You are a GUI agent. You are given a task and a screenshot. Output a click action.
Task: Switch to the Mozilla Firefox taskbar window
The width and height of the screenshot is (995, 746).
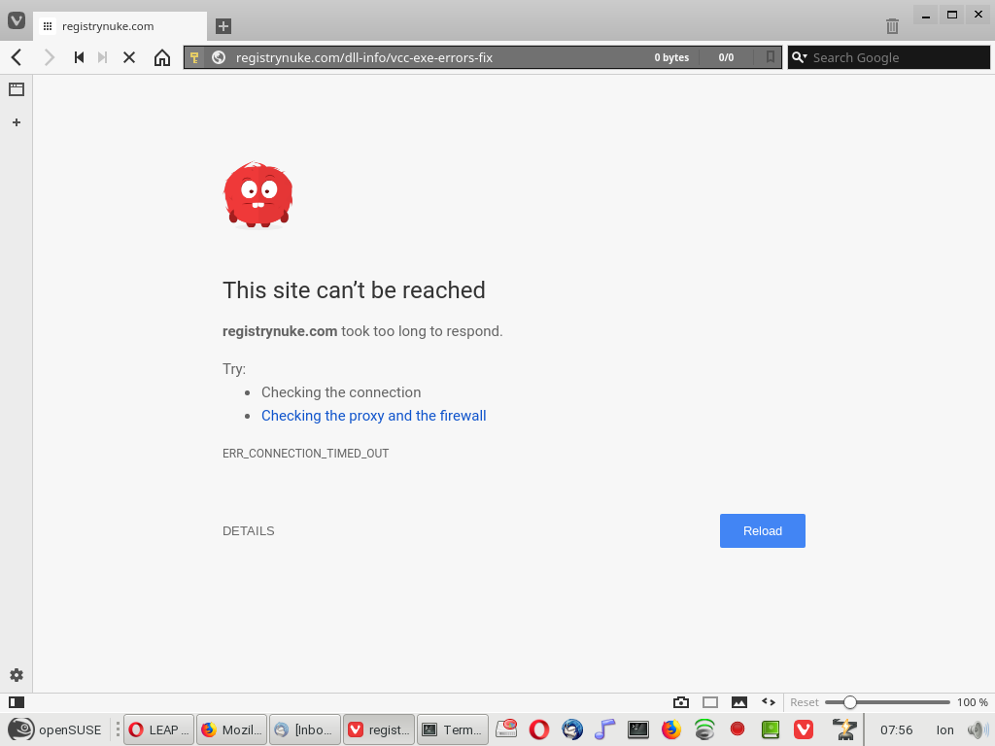[x=231, y=729]
